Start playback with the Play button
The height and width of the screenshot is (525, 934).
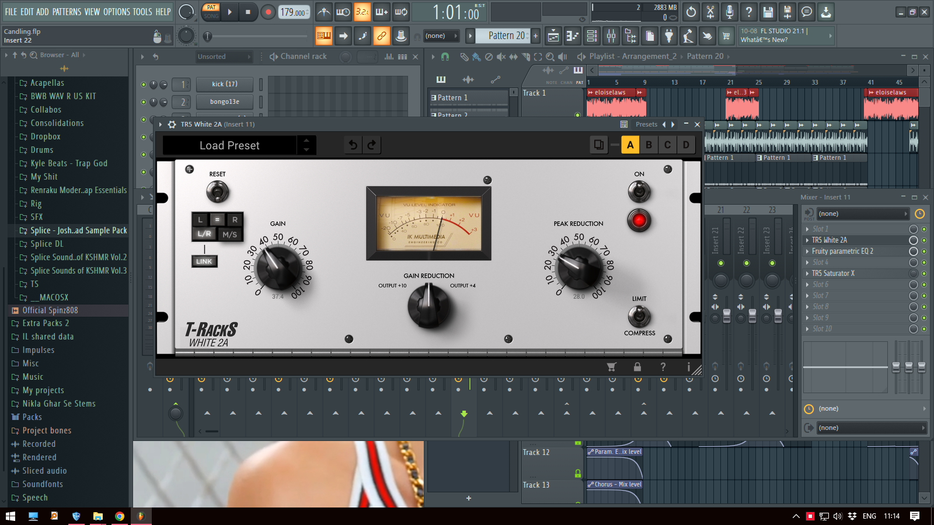(x=229, y=12)
